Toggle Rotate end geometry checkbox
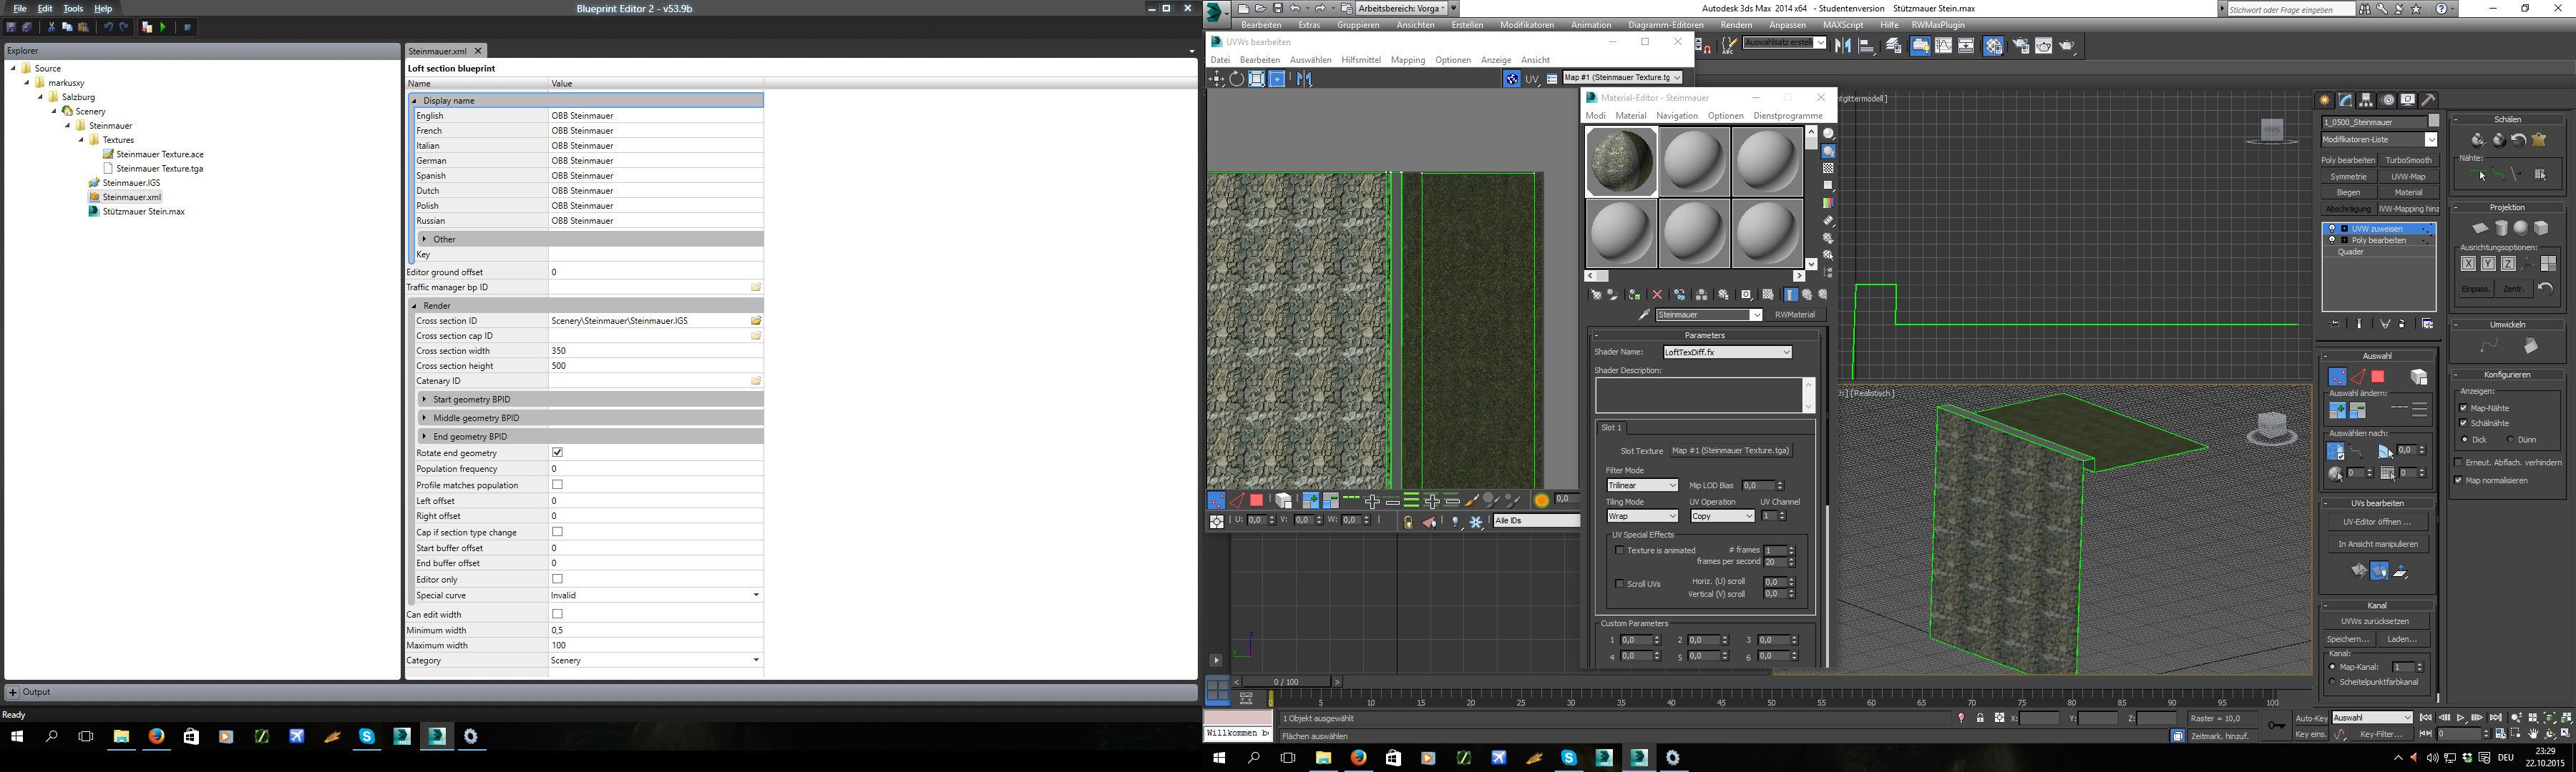The width and height of the screenshot is (2576, 772). click(558, 453)
